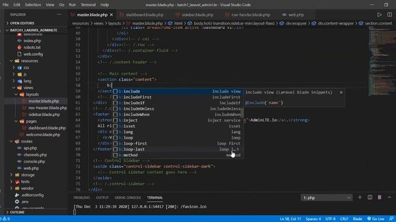The height and width of the screenshot is (222, 396).
Task: Select the b:includeIf suggestion
Action: pyautogui.click(x=178, y=103)
